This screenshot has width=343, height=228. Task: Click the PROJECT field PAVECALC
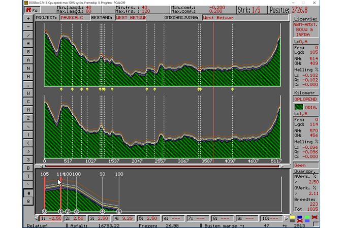click(x=75, y=18)
